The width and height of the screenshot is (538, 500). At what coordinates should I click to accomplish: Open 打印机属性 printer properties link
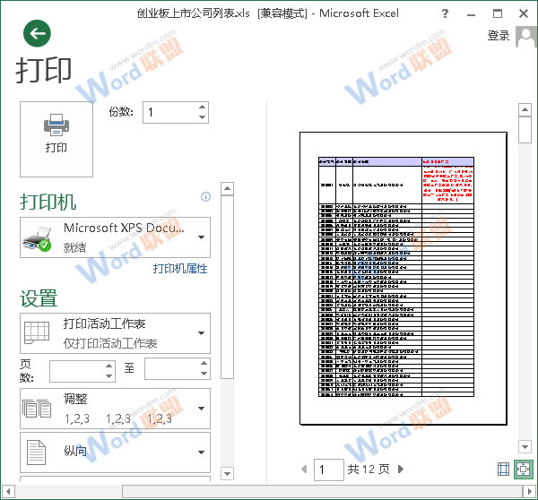[x=179, y=269]
